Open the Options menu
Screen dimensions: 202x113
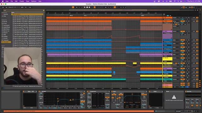34,1
